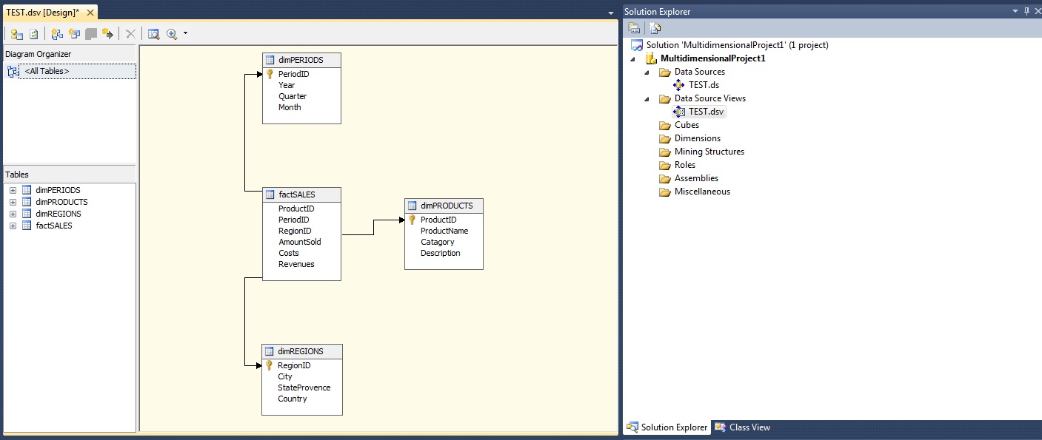1042x440 pixels.
Task: Open TEST.ds under Data Sources
Action: pyautogui.click(x=703, y=85)
